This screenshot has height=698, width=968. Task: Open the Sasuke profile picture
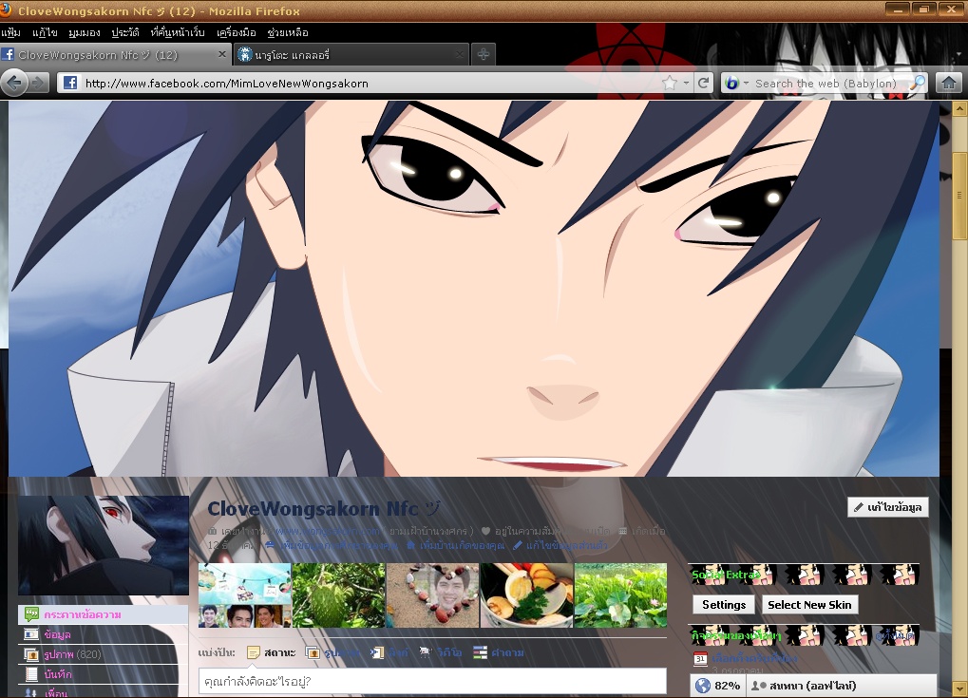point(104,545)
